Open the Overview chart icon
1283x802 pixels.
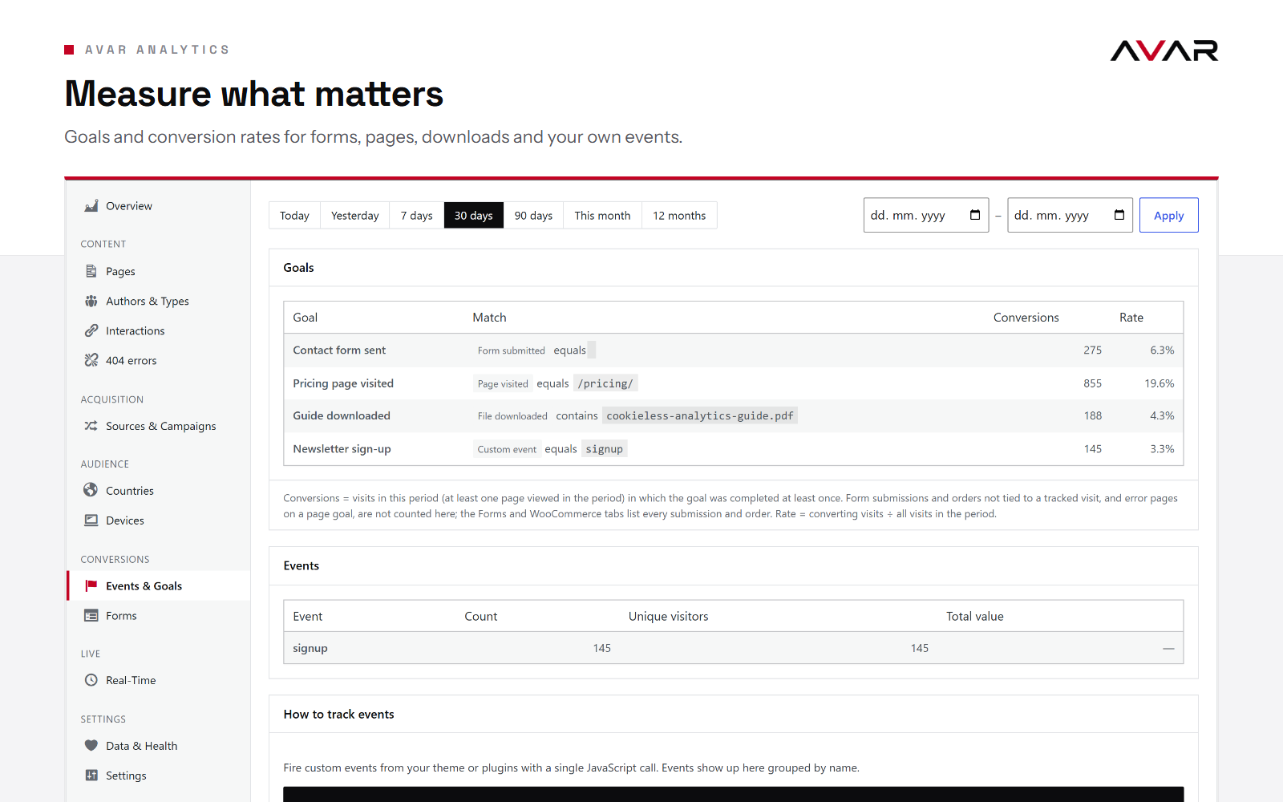pos(91,206)
